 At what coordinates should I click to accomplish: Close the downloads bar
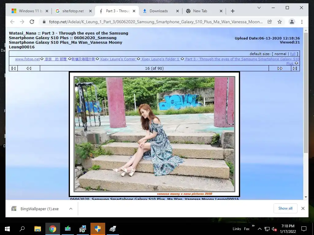(x=303, y=208)
